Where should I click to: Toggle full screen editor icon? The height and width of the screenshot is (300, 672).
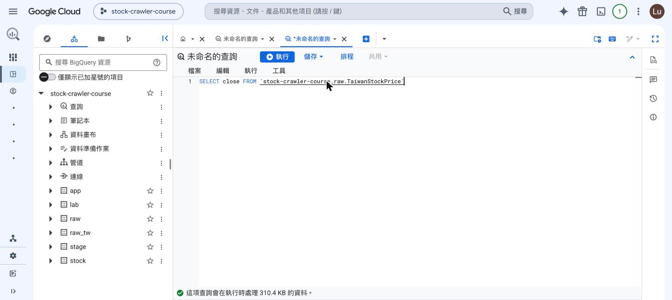tap(655, 39)
